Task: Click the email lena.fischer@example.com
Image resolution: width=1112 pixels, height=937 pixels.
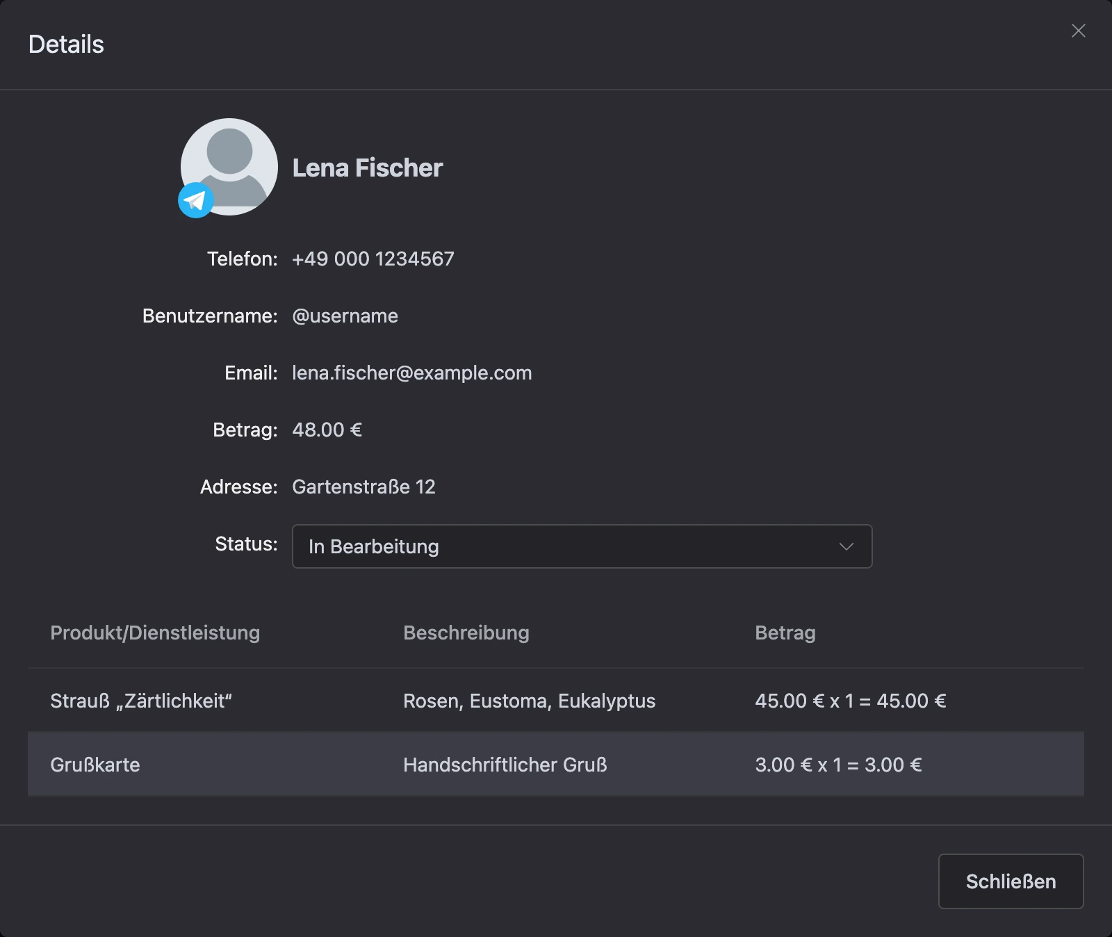Action: coord(412,373)
